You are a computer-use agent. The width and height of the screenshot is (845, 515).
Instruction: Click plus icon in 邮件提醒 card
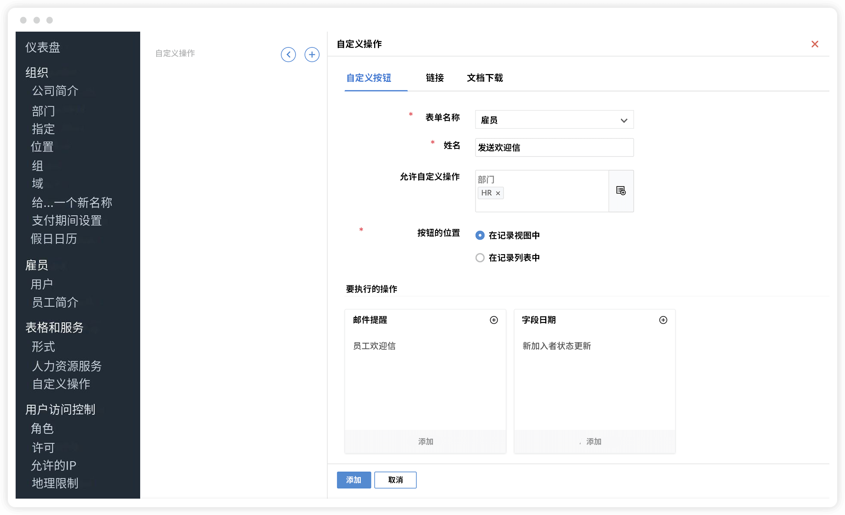pos(494,320)
